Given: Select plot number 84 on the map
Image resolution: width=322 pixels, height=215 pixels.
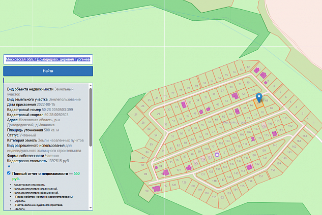Looking at the screenshot, I should [163, 151].
